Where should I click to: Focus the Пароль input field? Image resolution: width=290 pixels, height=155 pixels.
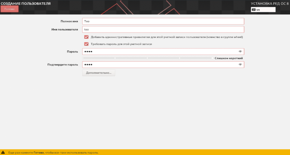coord(163,52)
